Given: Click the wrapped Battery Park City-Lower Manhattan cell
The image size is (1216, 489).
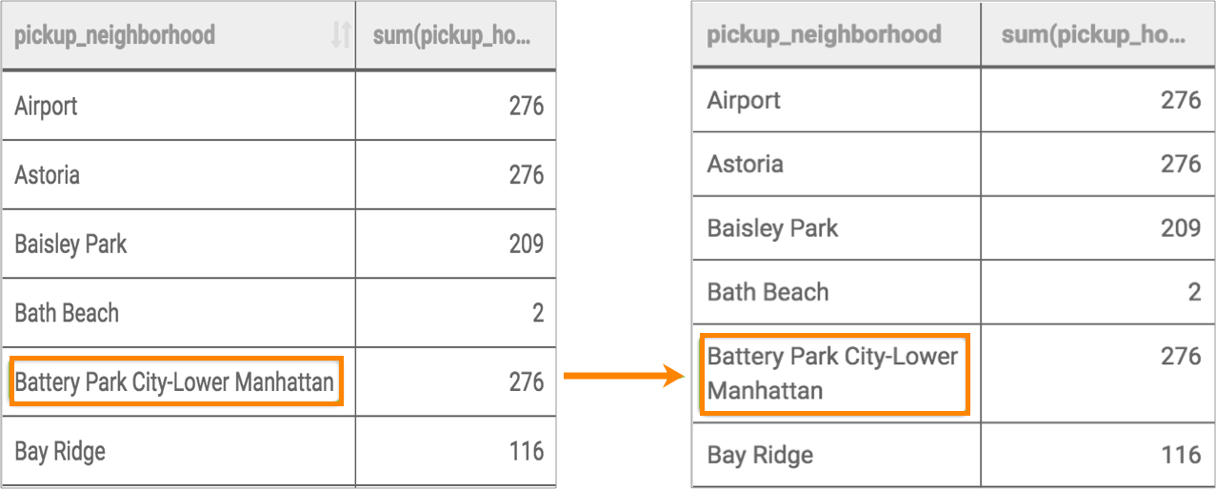Looking at the screenshot, I should 832,373.
